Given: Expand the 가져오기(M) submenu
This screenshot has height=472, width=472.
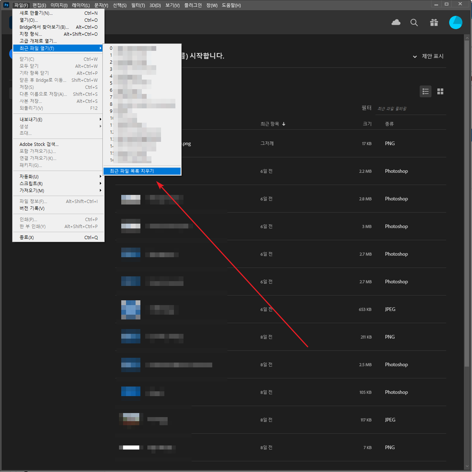Looking at the screenshot, I should coord(59,190).
